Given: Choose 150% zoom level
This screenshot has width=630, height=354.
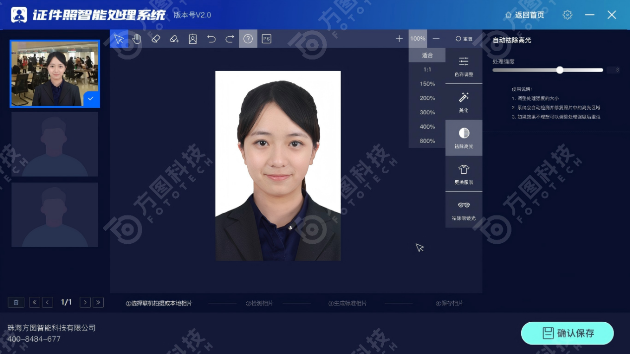Looking at the screenshot, I should coord(427,84).
